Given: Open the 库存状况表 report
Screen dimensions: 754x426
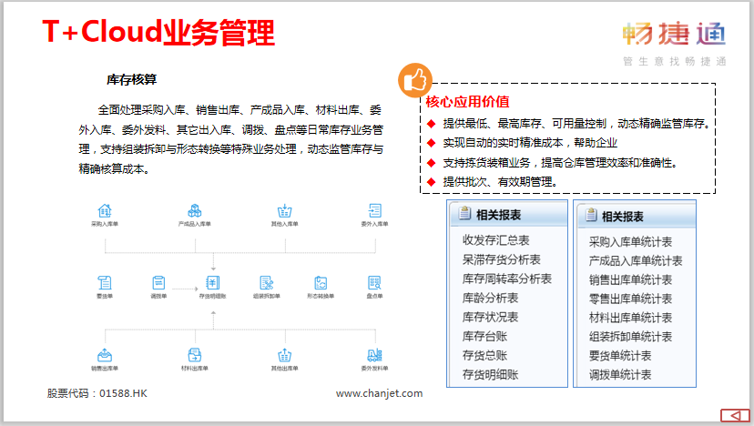Looking at the screenshot, I should click(490, 318).
